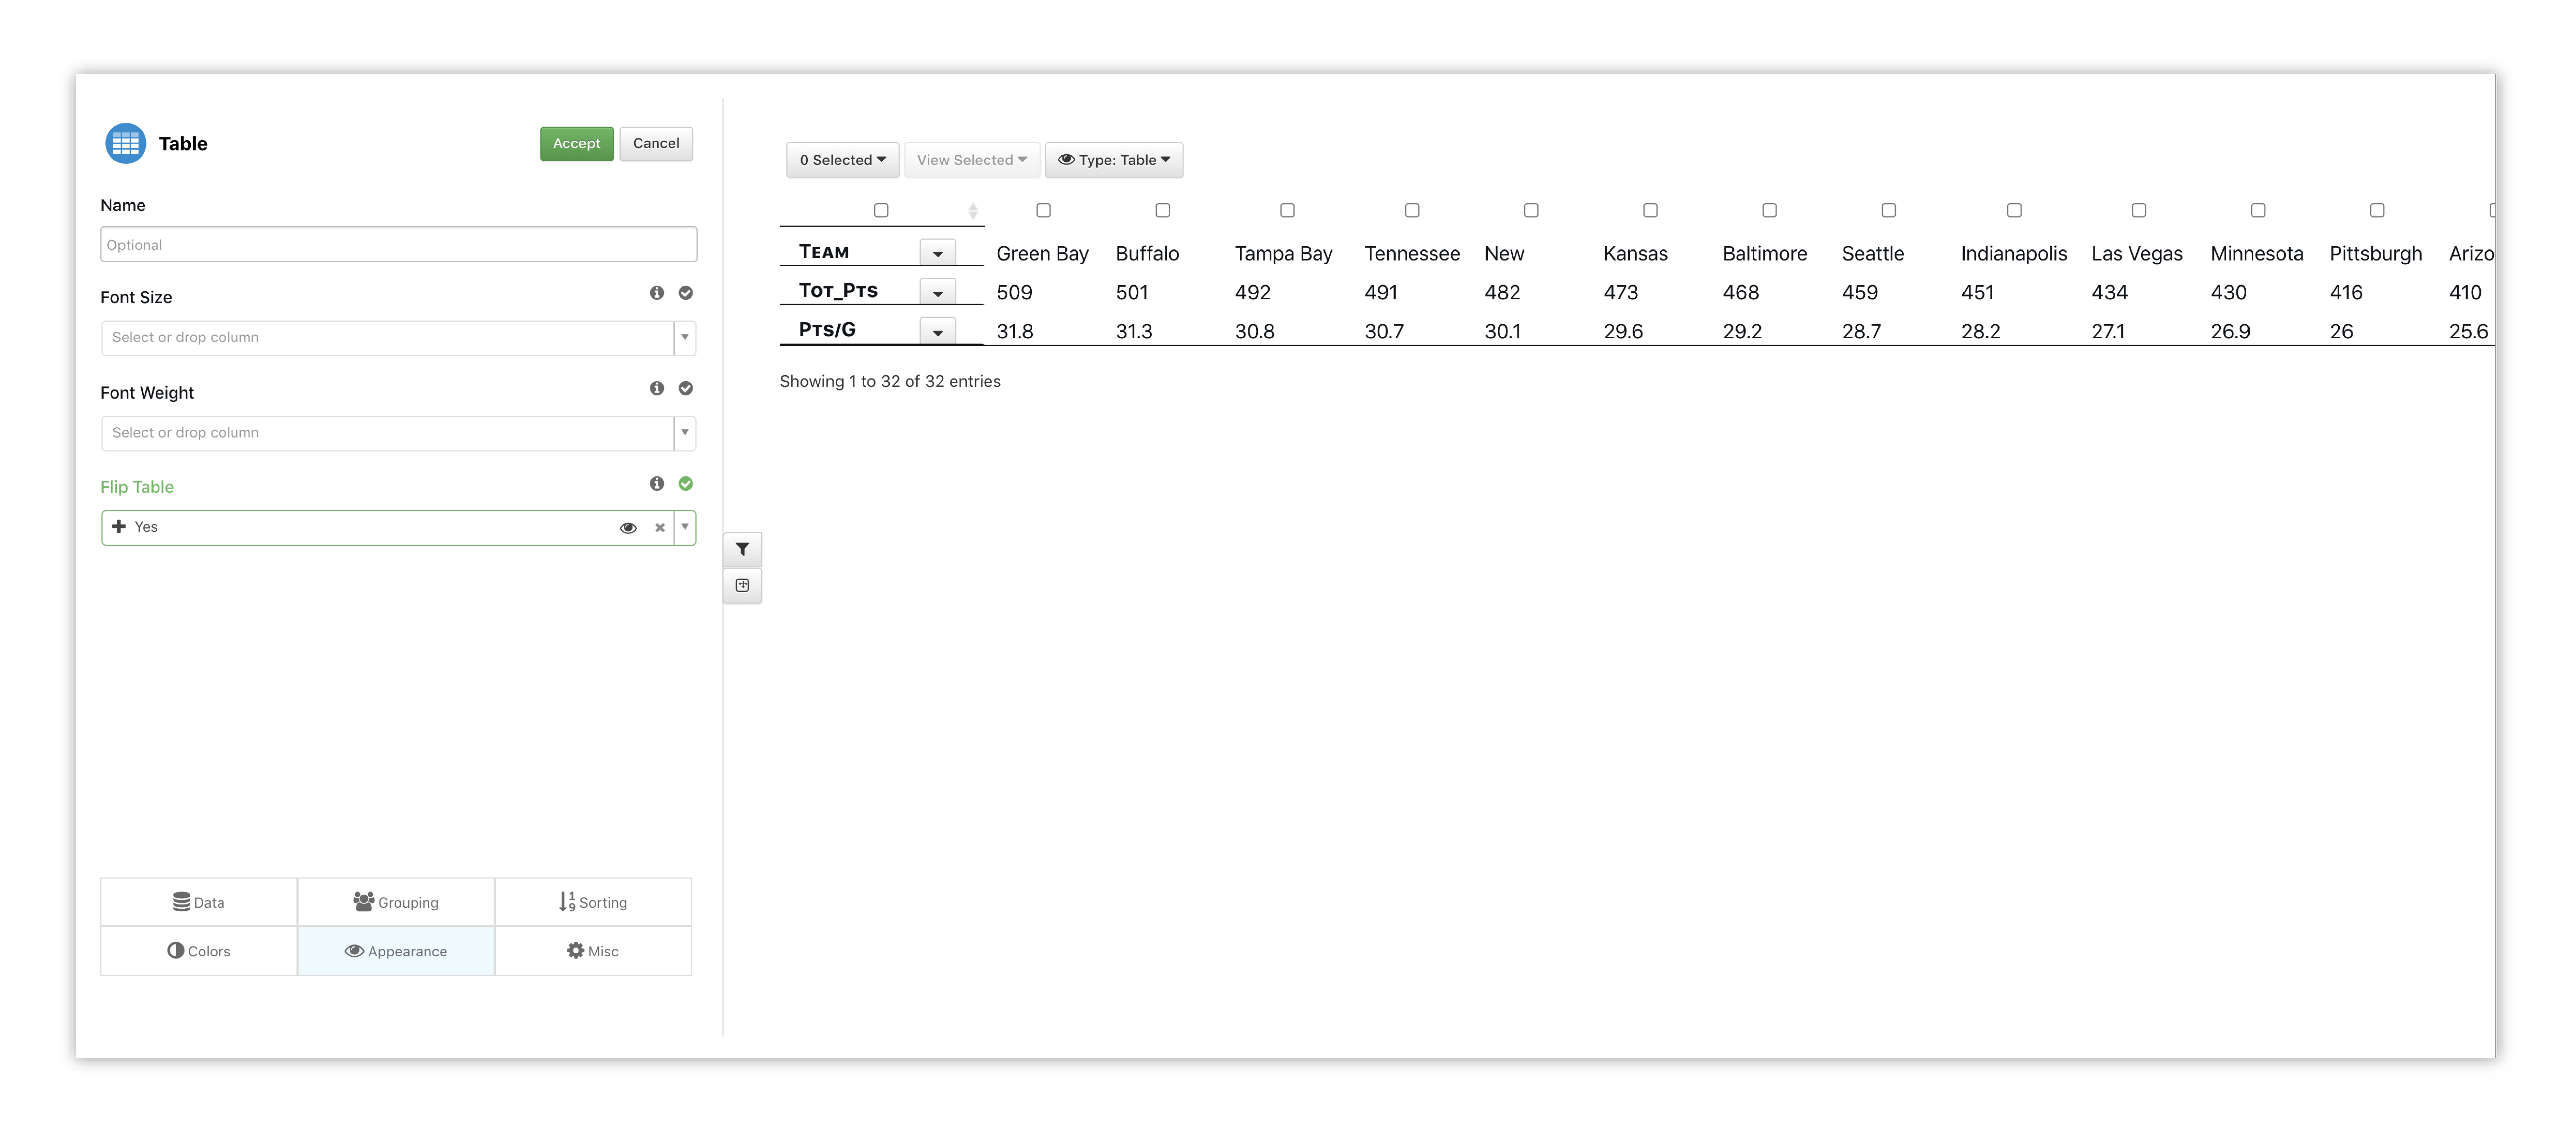Click Font Size select column field
Image resolution: width=2576 pixels, height=1143 pixels.
pyautogui.click(x=387, y=337)
